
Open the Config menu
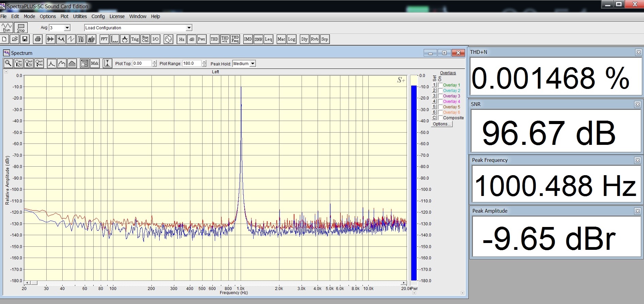pos(98,16)
